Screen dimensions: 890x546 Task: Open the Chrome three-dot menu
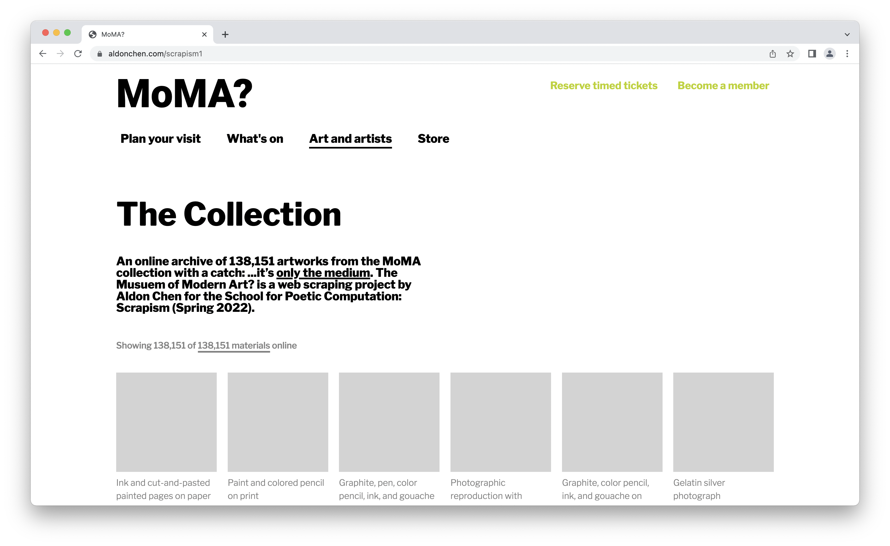pos(847,54)
